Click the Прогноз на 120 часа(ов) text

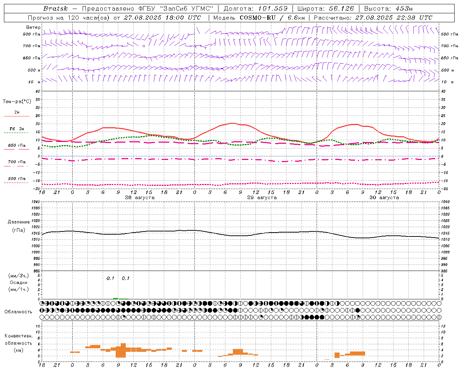pyautogui.click(x=69, y=18)
